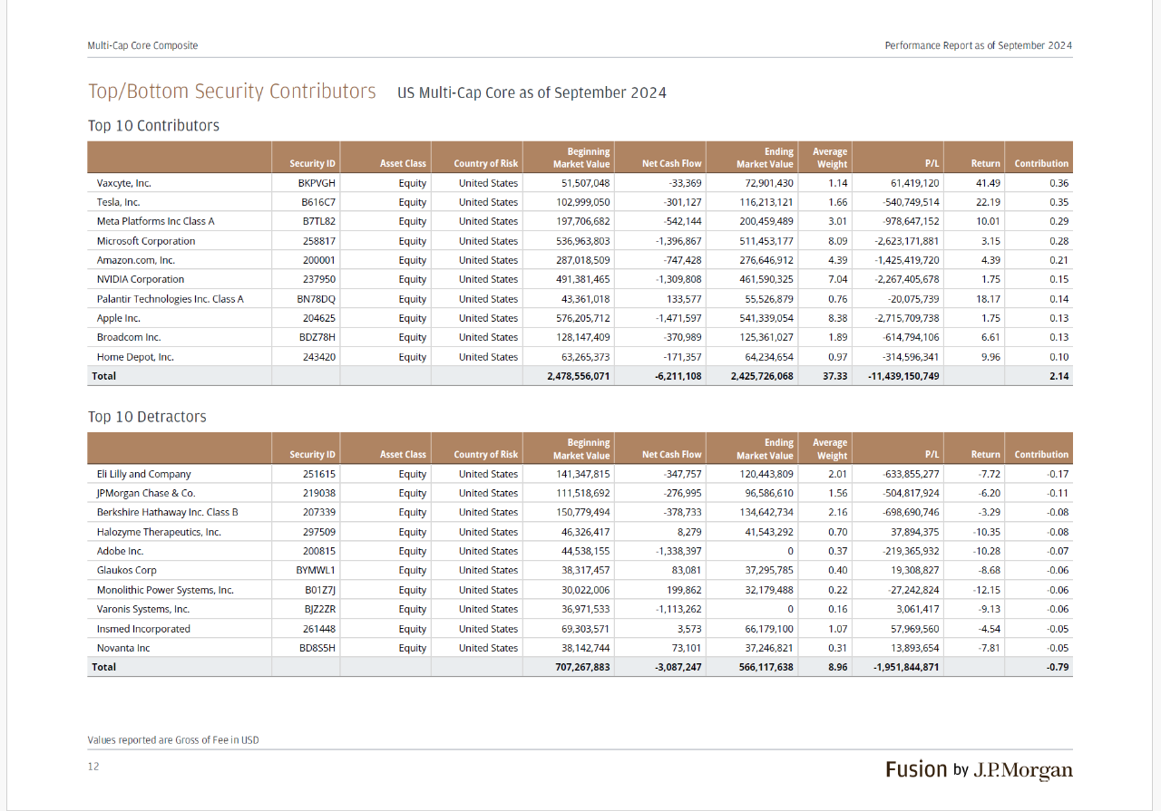Select Palantir's return value "18.17"

[x=987, y=299]
